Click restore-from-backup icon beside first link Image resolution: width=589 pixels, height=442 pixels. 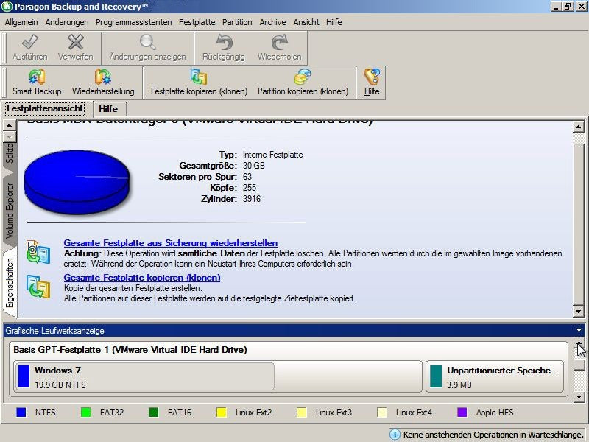coord(38,251)
